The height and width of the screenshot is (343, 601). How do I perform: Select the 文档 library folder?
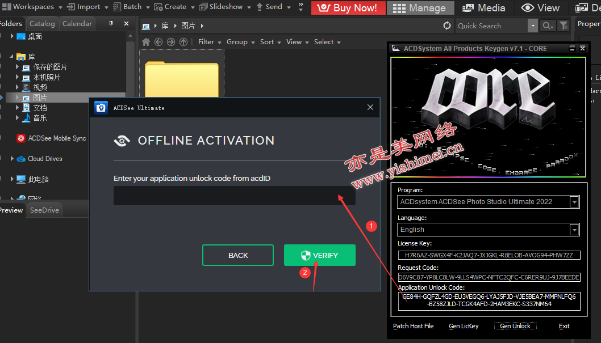40,108
